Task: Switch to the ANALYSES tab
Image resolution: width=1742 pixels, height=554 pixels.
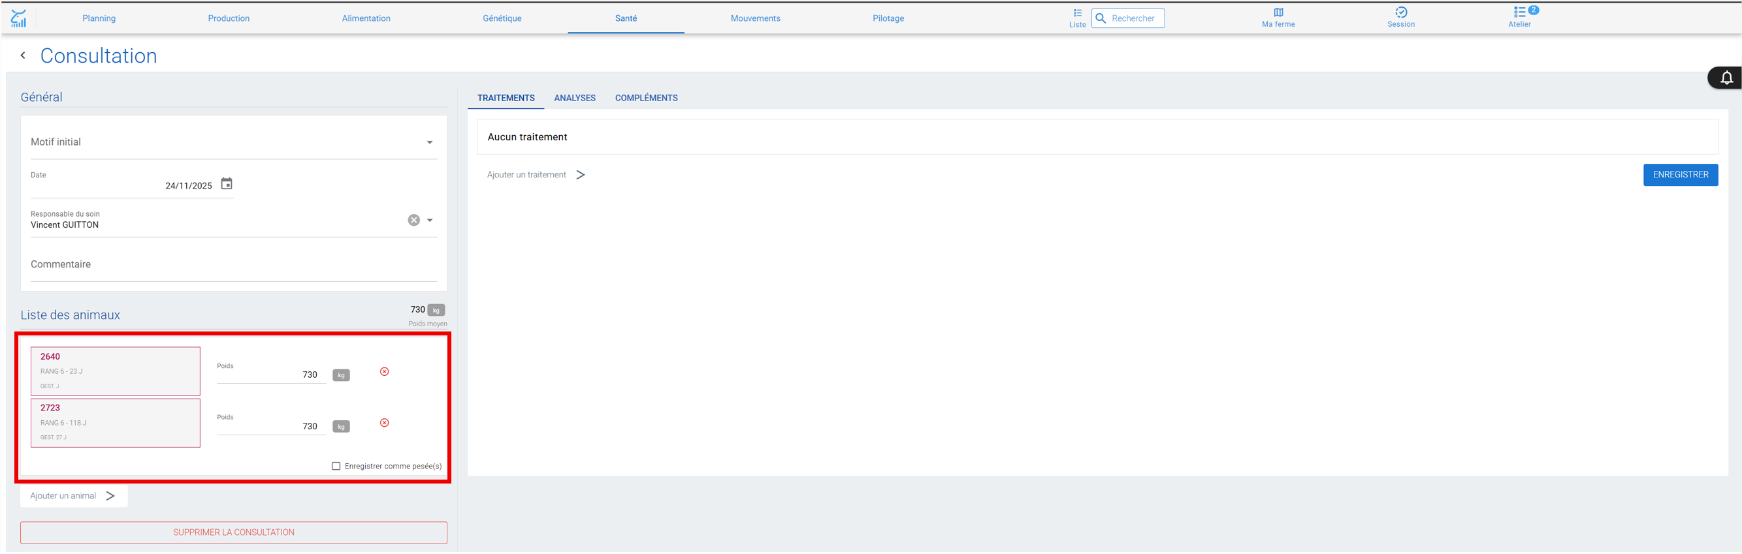Action: click(575, 98)
